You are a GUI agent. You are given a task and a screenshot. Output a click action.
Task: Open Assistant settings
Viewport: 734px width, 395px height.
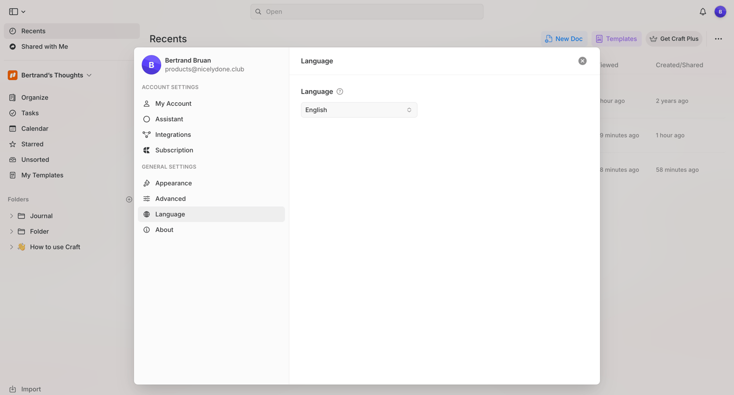[211, 119]
